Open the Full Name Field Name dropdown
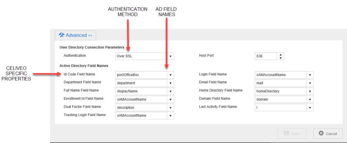Screen dimensions: 347x143 (x=170, y=91)
